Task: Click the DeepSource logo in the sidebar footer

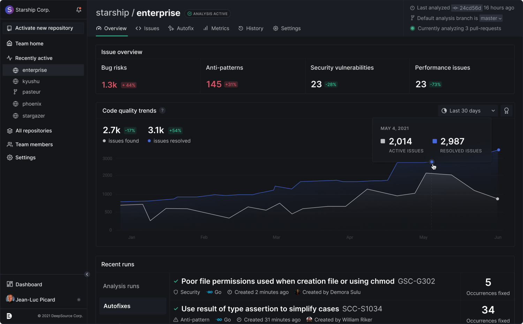Action: click(x=9, y=316)
